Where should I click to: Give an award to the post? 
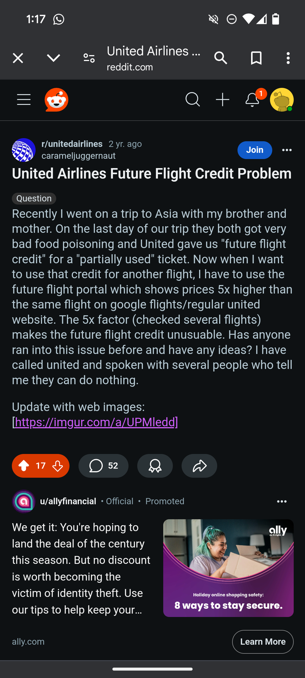click(x=155, y=466)
